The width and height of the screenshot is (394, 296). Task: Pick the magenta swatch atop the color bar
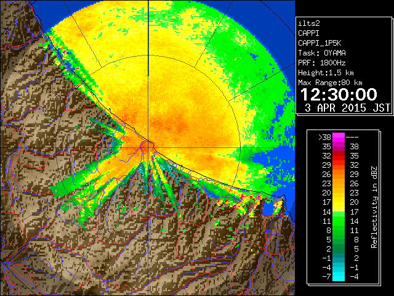point(339,138)
